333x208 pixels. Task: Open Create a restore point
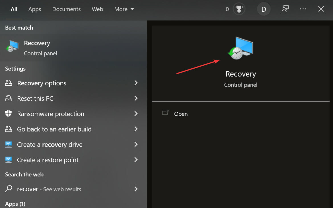coord(73,160)
